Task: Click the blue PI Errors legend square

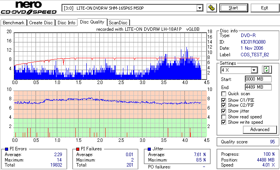Action: pos(7,149)
